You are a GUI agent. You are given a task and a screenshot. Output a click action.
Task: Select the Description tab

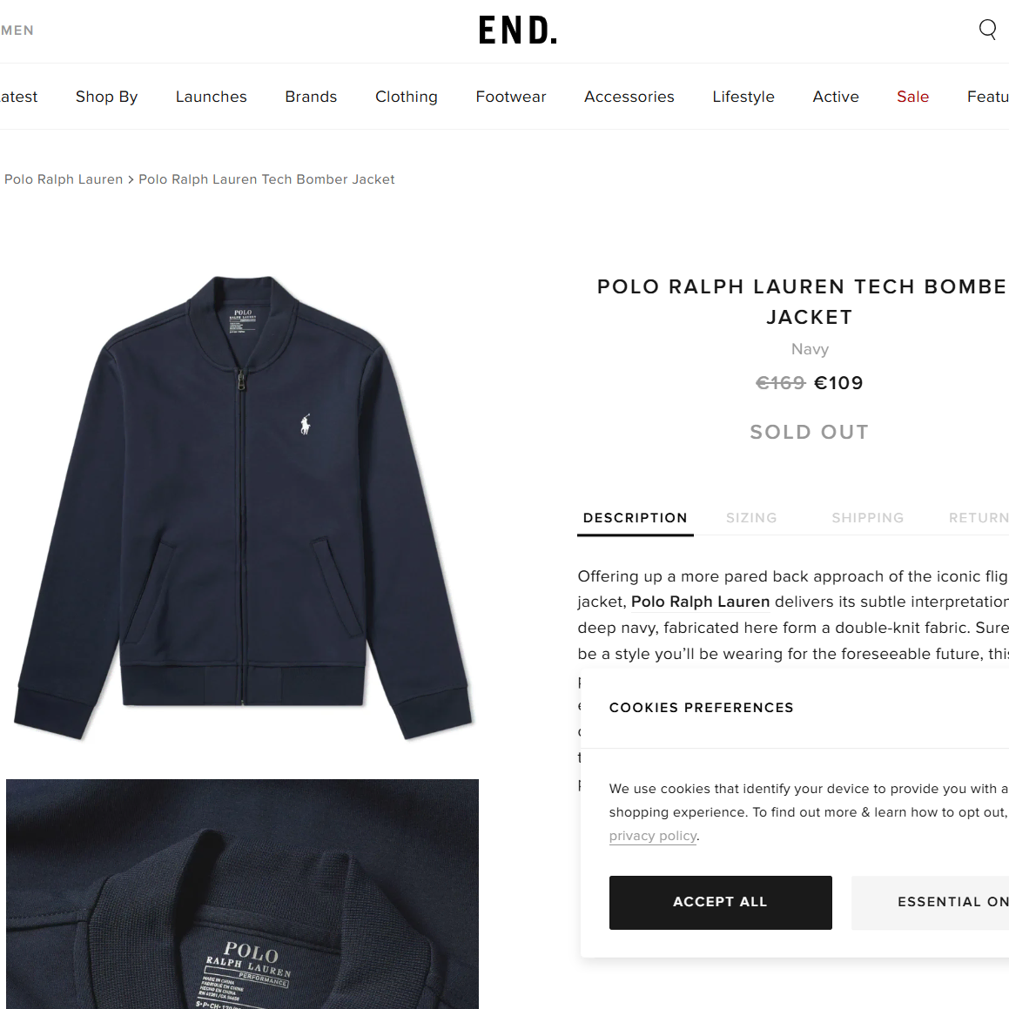[636, 518]
